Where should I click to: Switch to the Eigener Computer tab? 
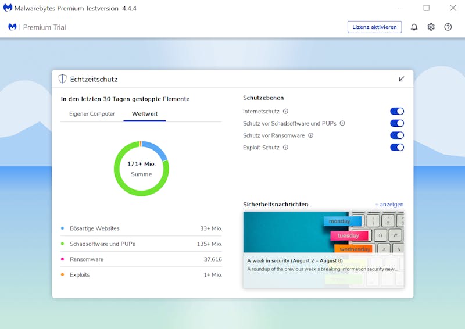point(92,113)
